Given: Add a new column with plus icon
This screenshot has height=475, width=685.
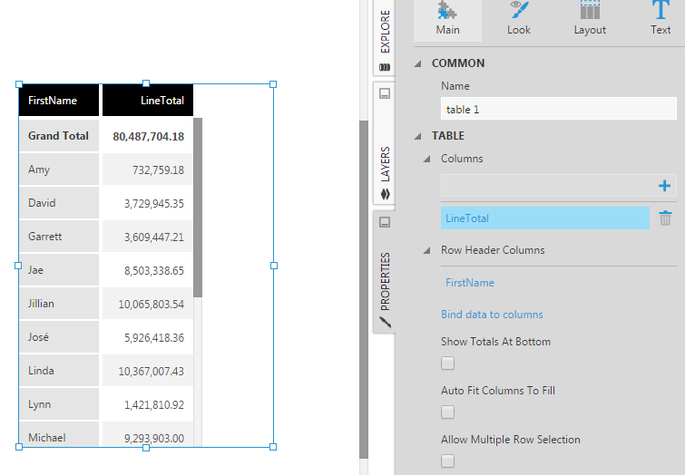Looking at the screenshot, I should point(664,186).
